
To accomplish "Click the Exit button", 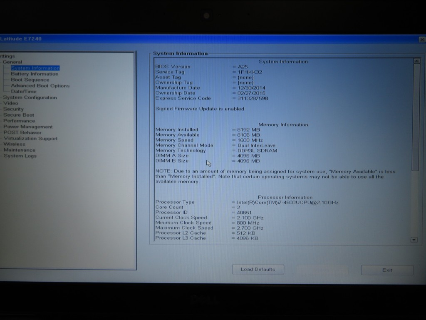I will [387, 270].
